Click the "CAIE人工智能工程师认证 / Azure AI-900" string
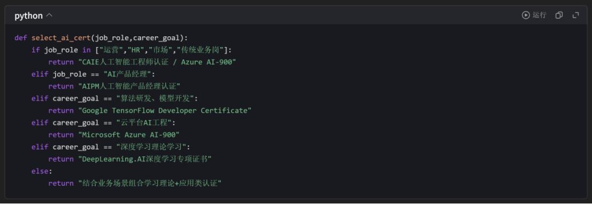The width and height of the screenshot is (592, 204). pos(157,62)
